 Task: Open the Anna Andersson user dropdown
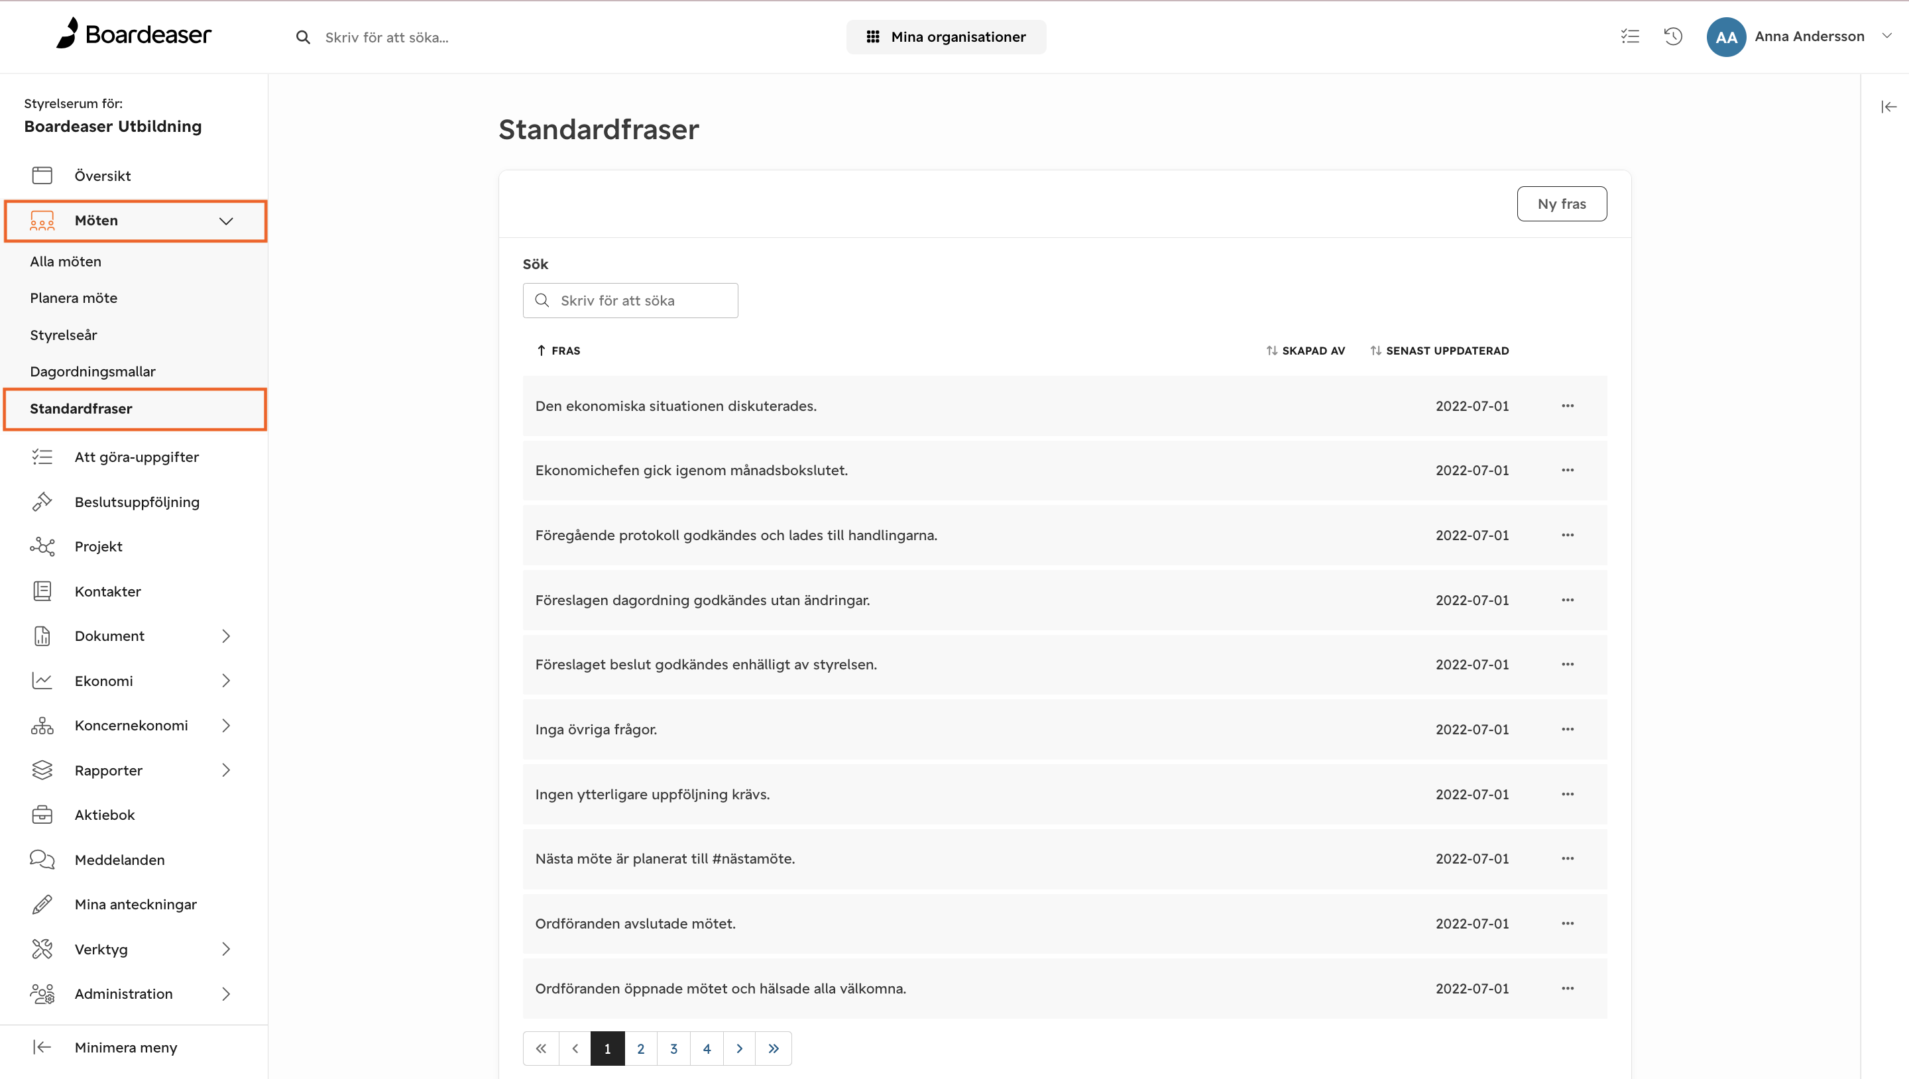[1886, 36]
